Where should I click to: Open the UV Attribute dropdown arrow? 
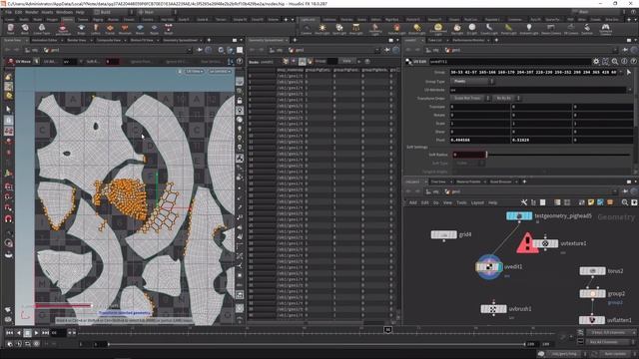pyautogui.click(x=630, y=90)
